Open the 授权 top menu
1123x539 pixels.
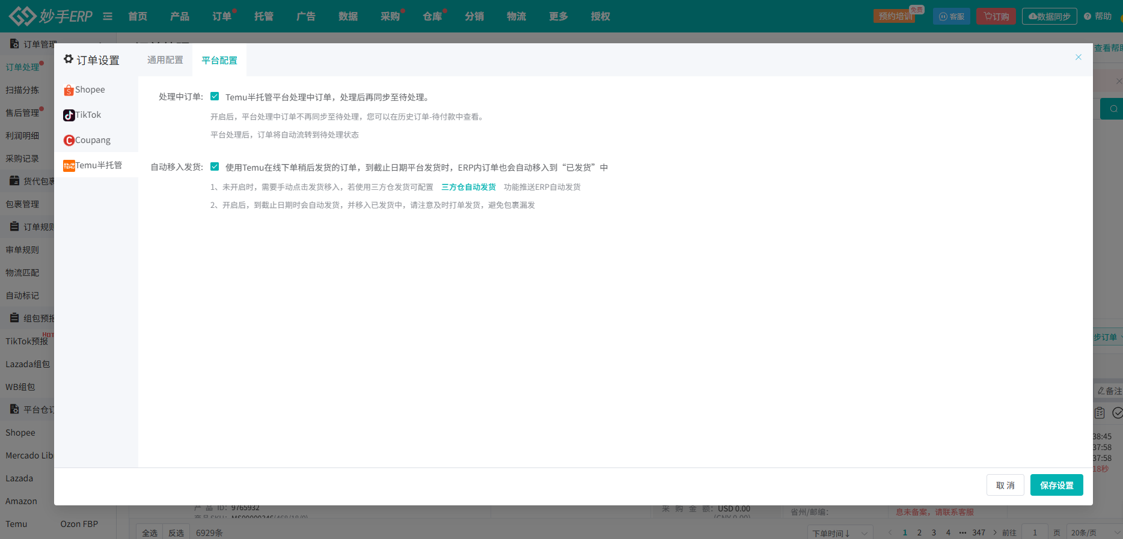pos(601,16)
